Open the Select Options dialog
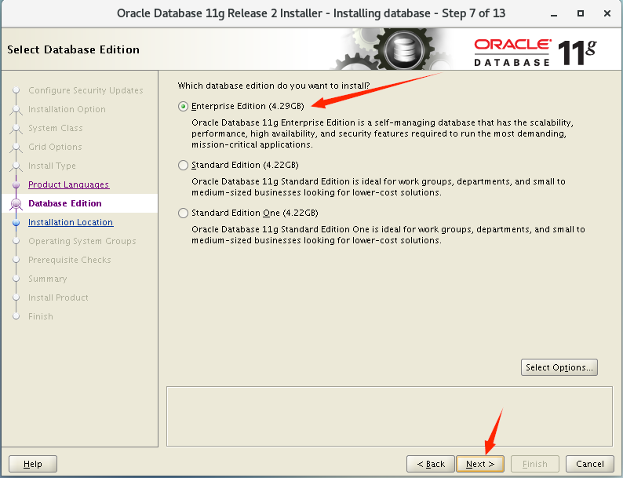 click(559, 367)
